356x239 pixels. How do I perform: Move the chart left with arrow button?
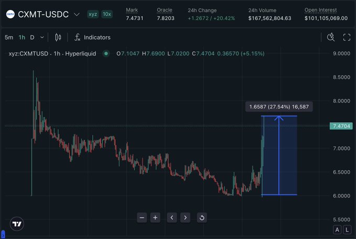pyautogui.click(x=172, y=218)
